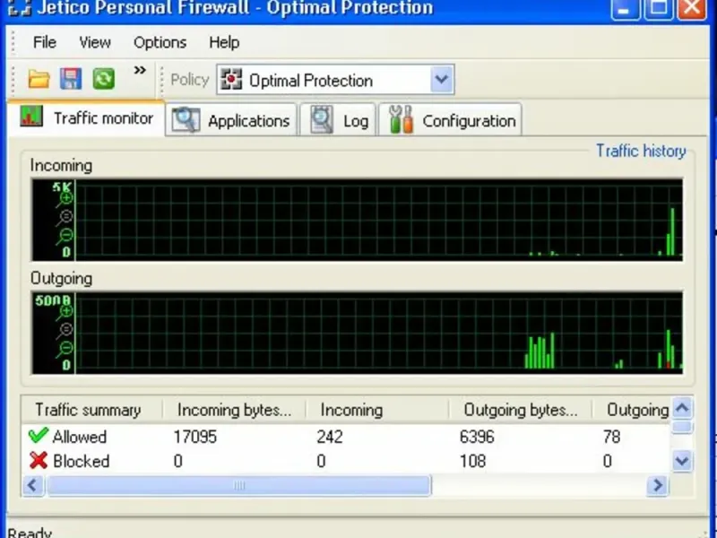Click the Traffic monitor bar chart icon

pos(31,117)
